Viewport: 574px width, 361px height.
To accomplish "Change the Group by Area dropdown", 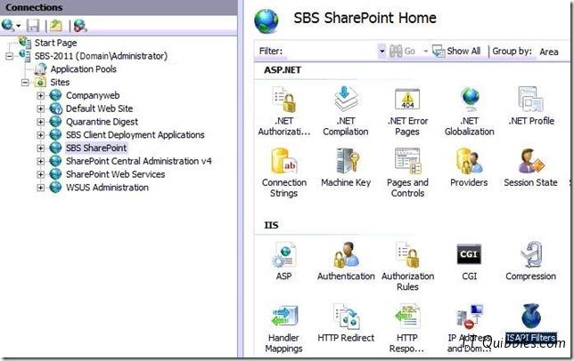I will click(x=548, y=52).
